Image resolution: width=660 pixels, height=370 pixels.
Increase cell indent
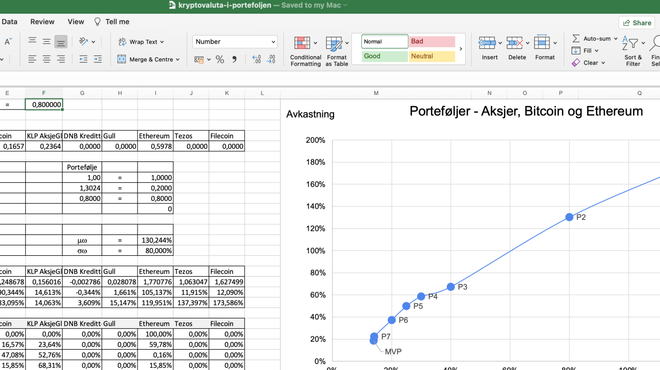[x=97, y=59]
